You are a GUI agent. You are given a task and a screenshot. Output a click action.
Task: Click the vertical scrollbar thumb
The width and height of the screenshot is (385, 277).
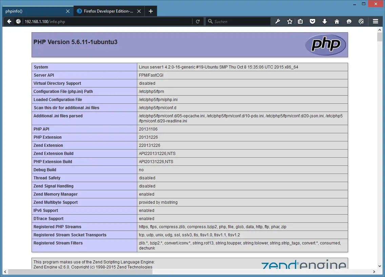tap(380, 37)
